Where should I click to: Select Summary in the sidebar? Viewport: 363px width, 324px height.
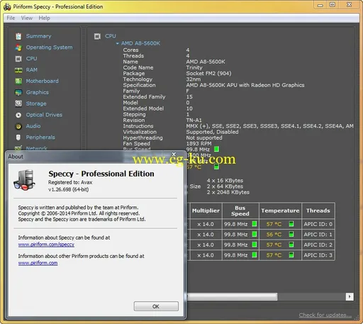(x=38, y=36)
